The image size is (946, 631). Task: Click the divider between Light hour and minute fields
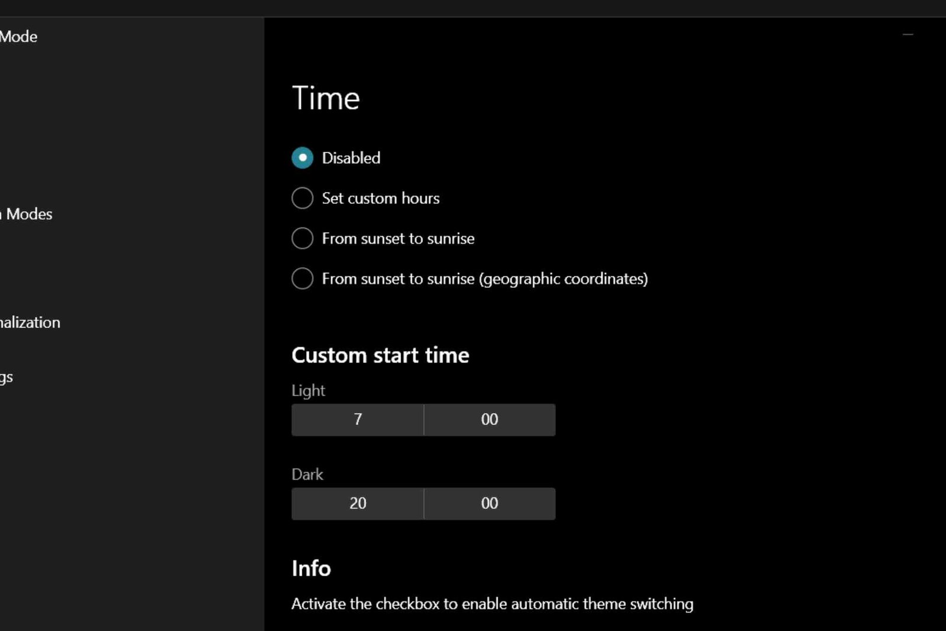click(423, 419)
